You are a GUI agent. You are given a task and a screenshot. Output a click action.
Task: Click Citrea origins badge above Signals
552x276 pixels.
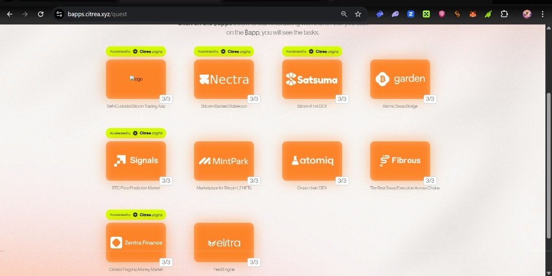136,133
